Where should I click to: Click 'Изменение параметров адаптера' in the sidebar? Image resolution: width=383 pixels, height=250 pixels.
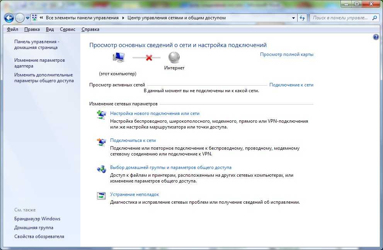pyautogui.click(x=39, y=63)
